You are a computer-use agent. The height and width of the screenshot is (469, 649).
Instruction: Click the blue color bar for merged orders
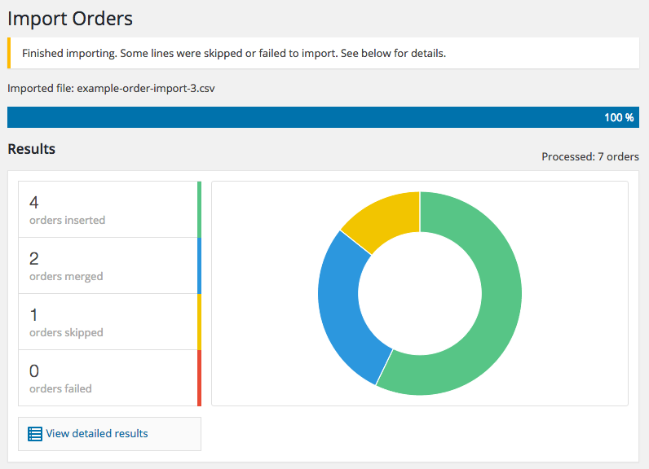click(199, 265)
